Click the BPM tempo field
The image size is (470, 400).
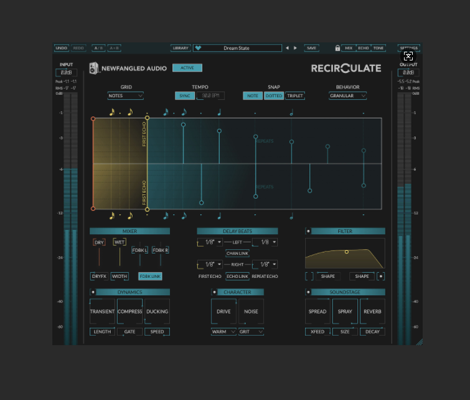point(210,96)
